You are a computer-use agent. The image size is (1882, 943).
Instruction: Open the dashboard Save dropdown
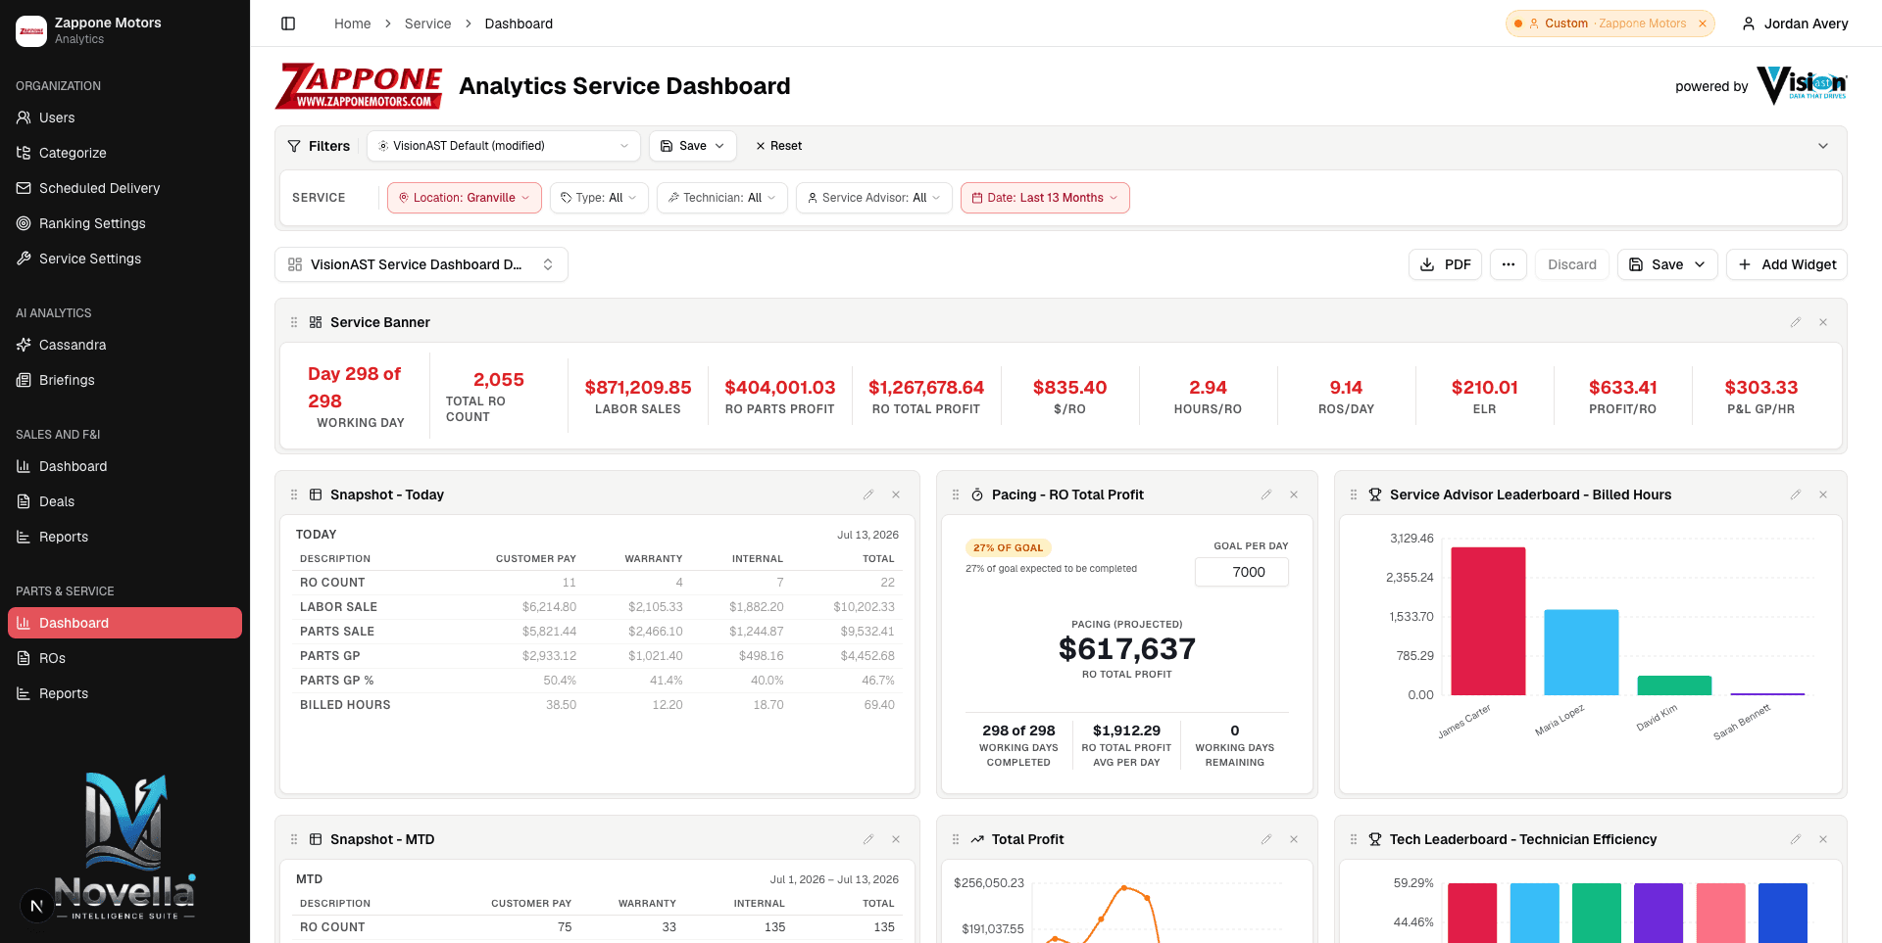click(1667, 264)
